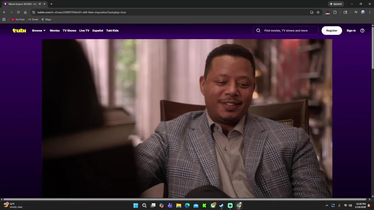Open Microsoft Edge from the taskbar

187,206
